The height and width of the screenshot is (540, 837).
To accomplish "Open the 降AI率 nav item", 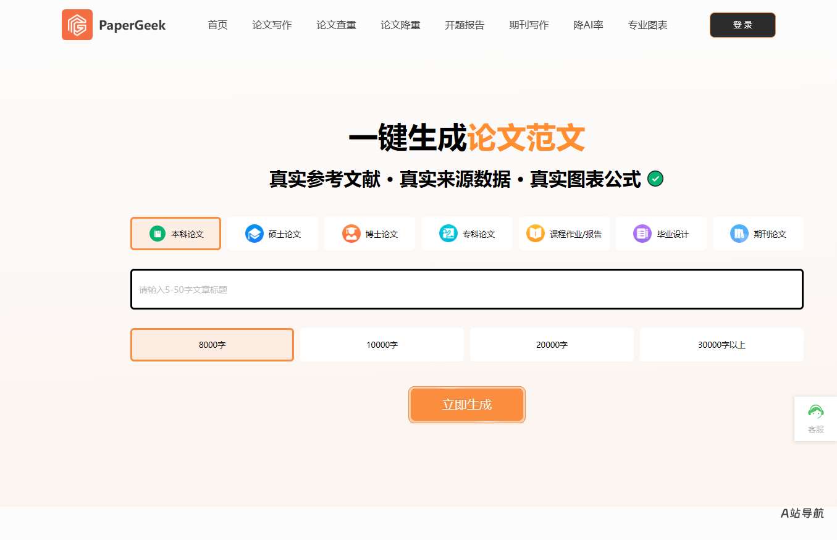I will click(588, 25).
